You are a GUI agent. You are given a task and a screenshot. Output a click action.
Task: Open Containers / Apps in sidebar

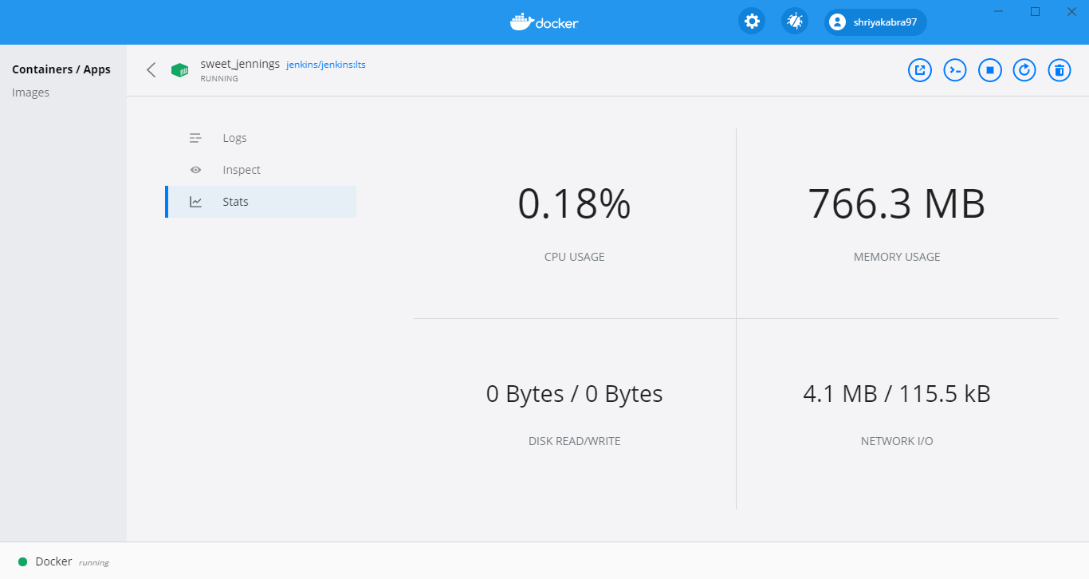tap(61, 69)
